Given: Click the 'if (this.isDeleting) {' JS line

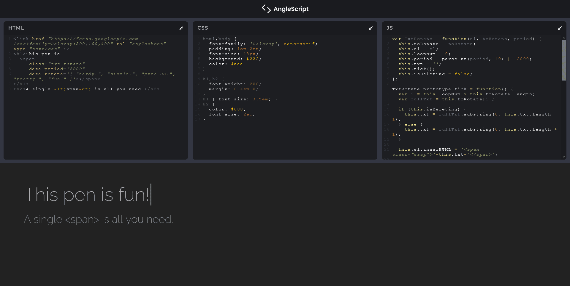Looking at the screenshot, I should 432,109.
